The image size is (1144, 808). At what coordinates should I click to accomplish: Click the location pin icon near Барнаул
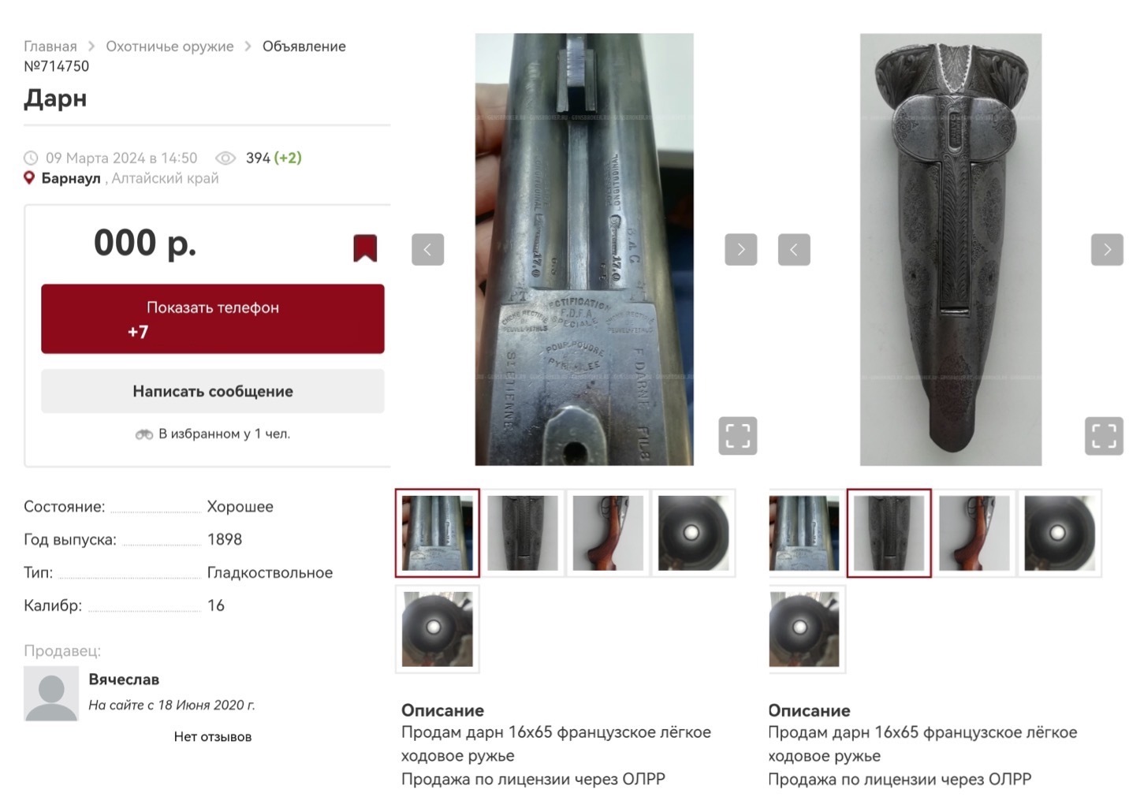(29, 178)
